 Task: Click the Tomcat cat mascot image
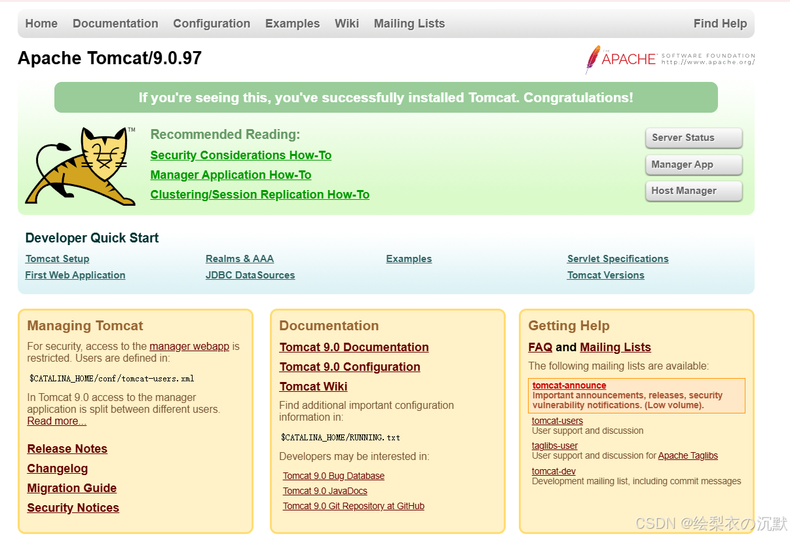click(x=81, y=166)
